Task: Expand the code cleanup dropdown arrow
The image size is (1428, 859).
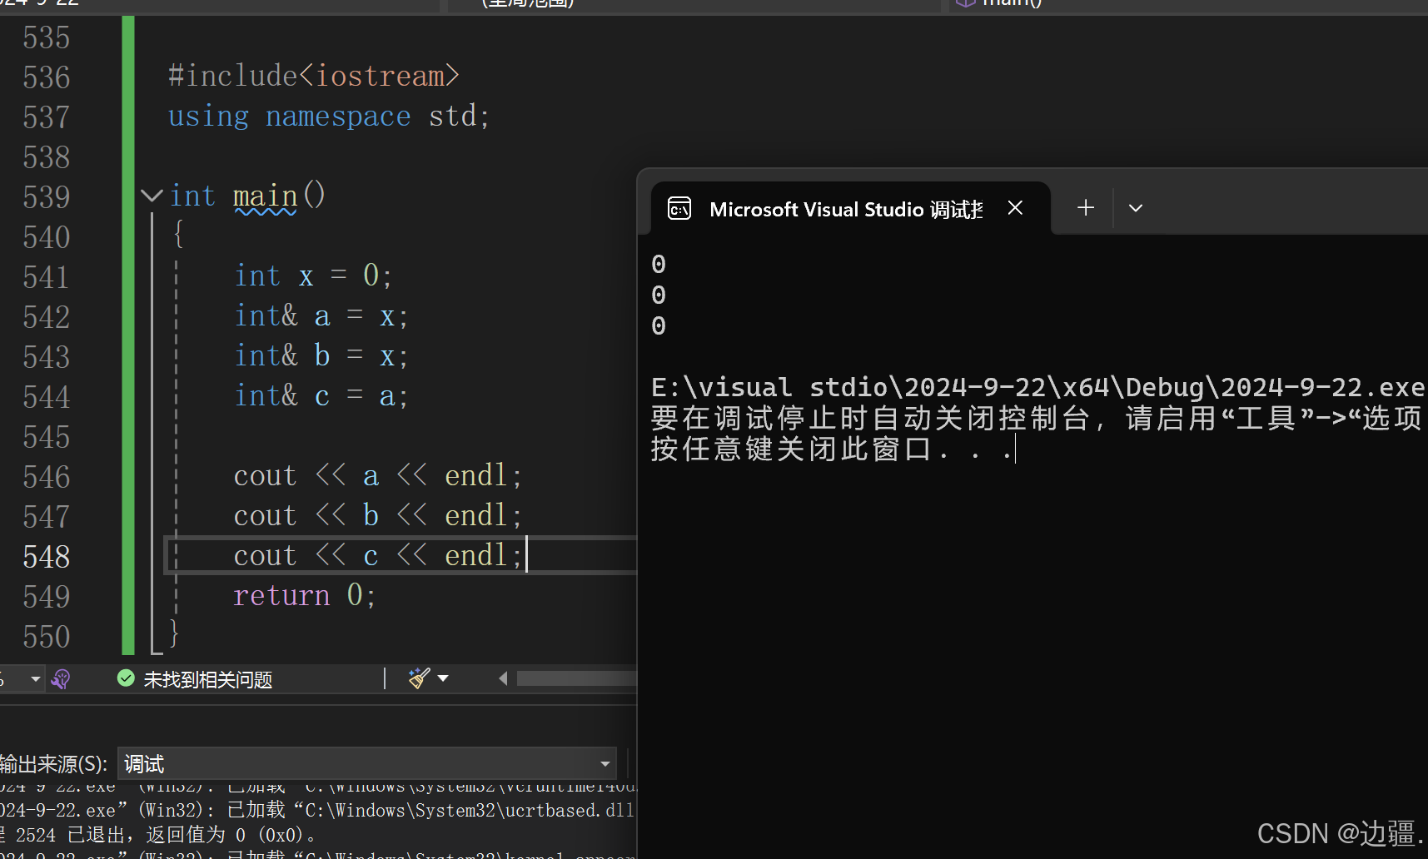Action: pyautogui.click(x=443, y=678)
